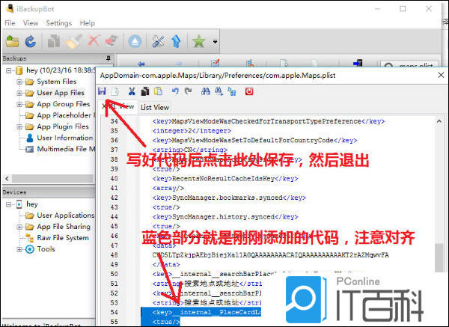Collapse the hey device node
449x327 pixels.
(9, 204)
